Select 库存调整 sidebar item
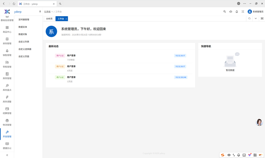 (7, 99)
